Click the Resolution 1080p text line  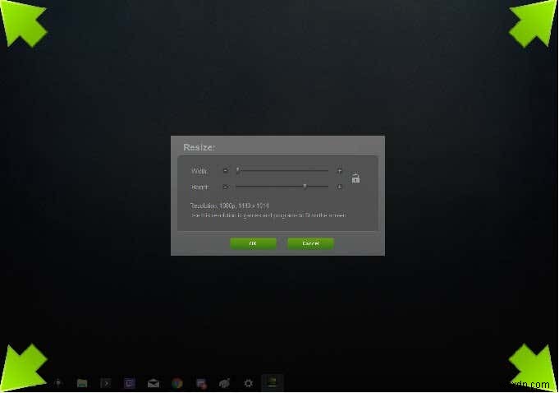(x=230, y=206)
